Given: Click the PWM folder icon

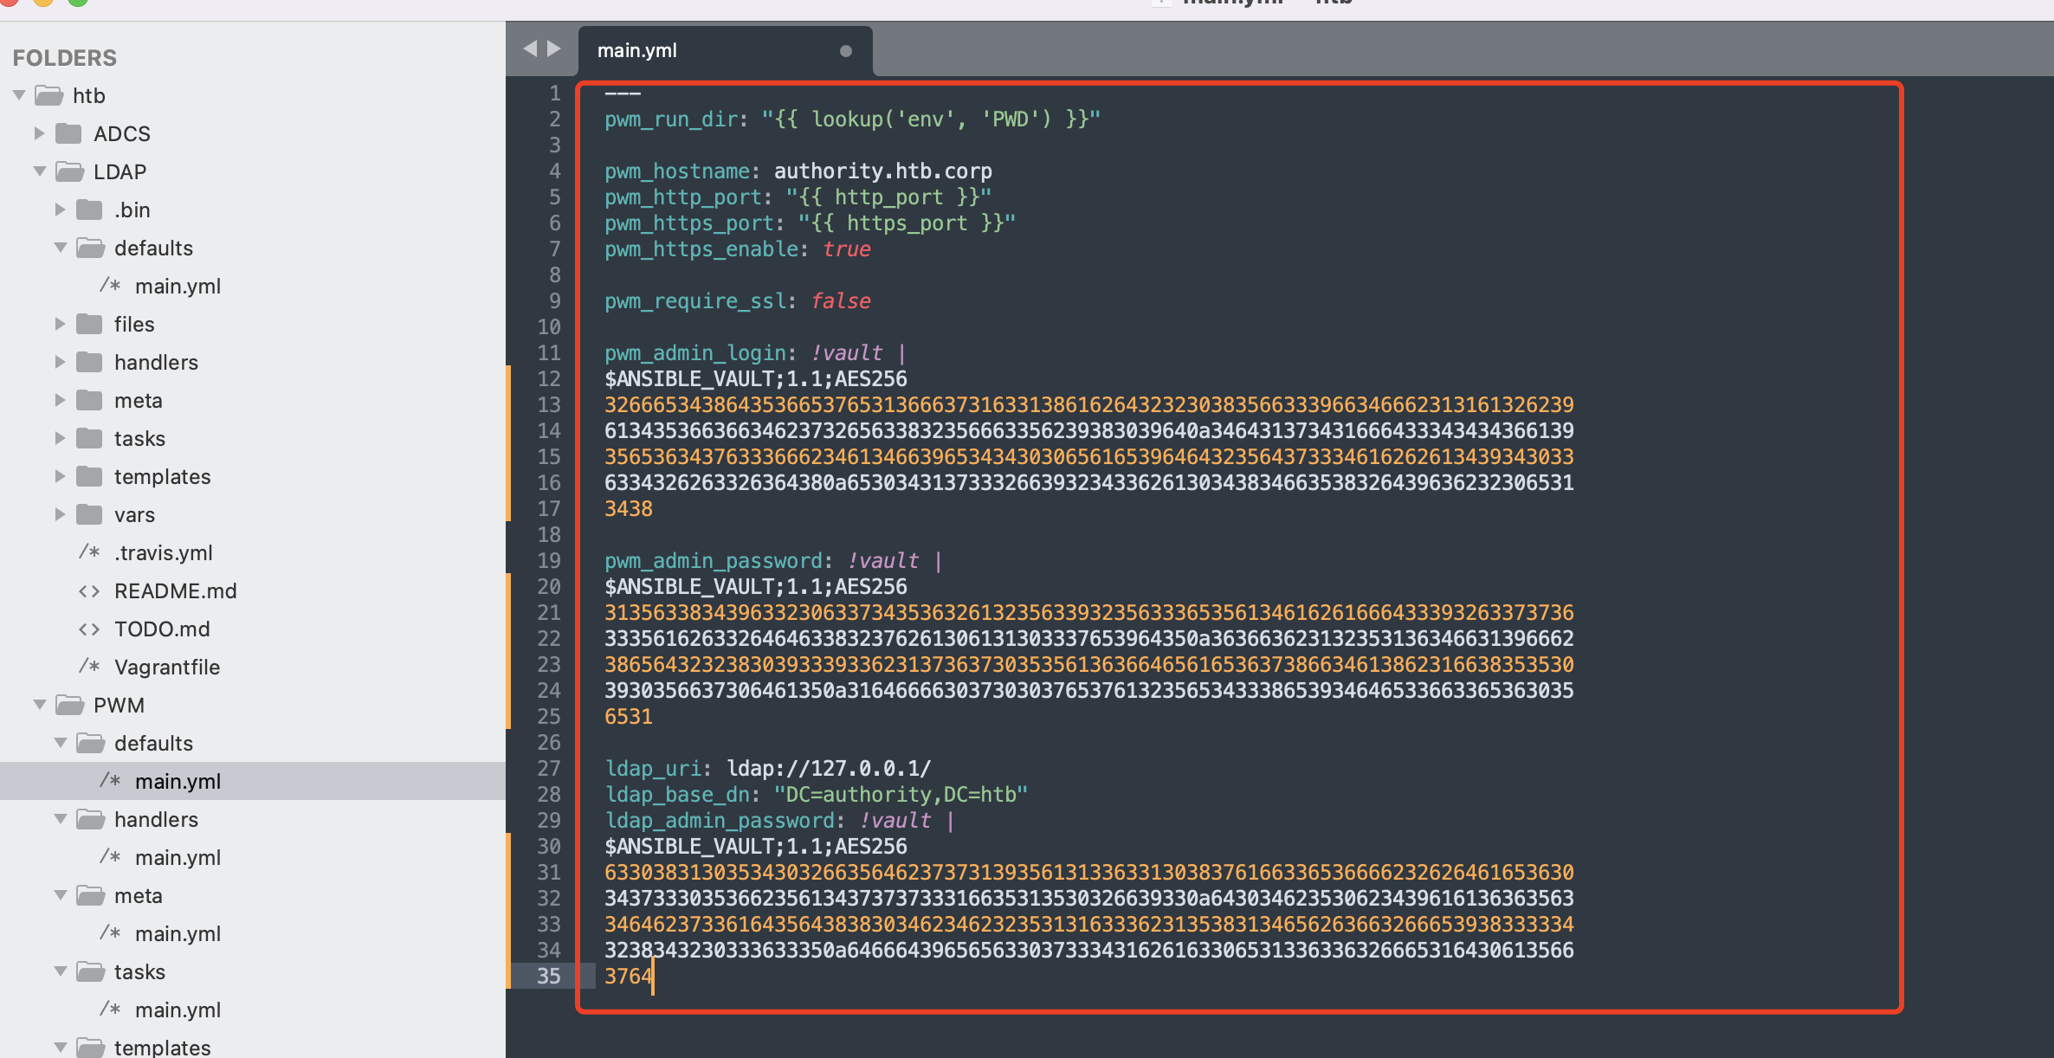Looking at the screenshot, I should 69,705.
